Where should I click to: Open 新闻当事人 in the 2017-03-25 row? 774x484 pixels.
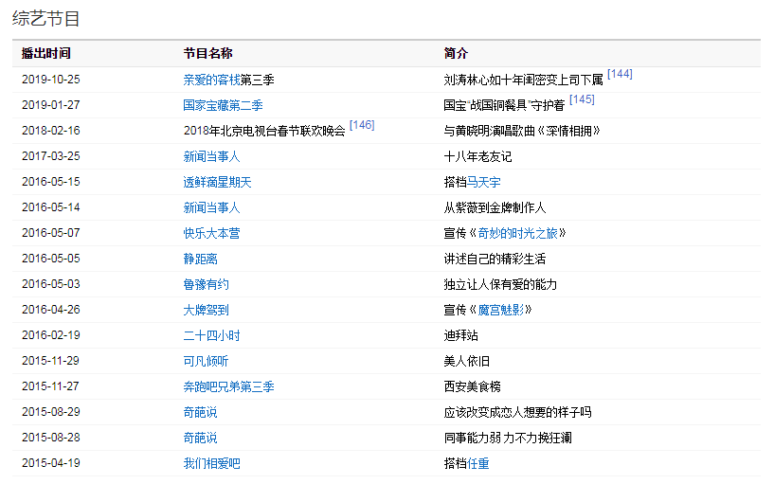point(211,156)
